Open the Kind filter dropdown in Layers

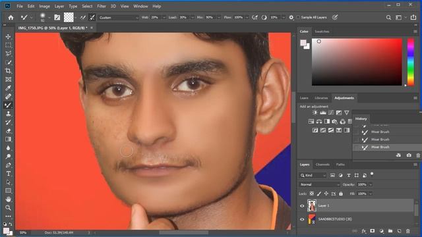tap(313, 176)
